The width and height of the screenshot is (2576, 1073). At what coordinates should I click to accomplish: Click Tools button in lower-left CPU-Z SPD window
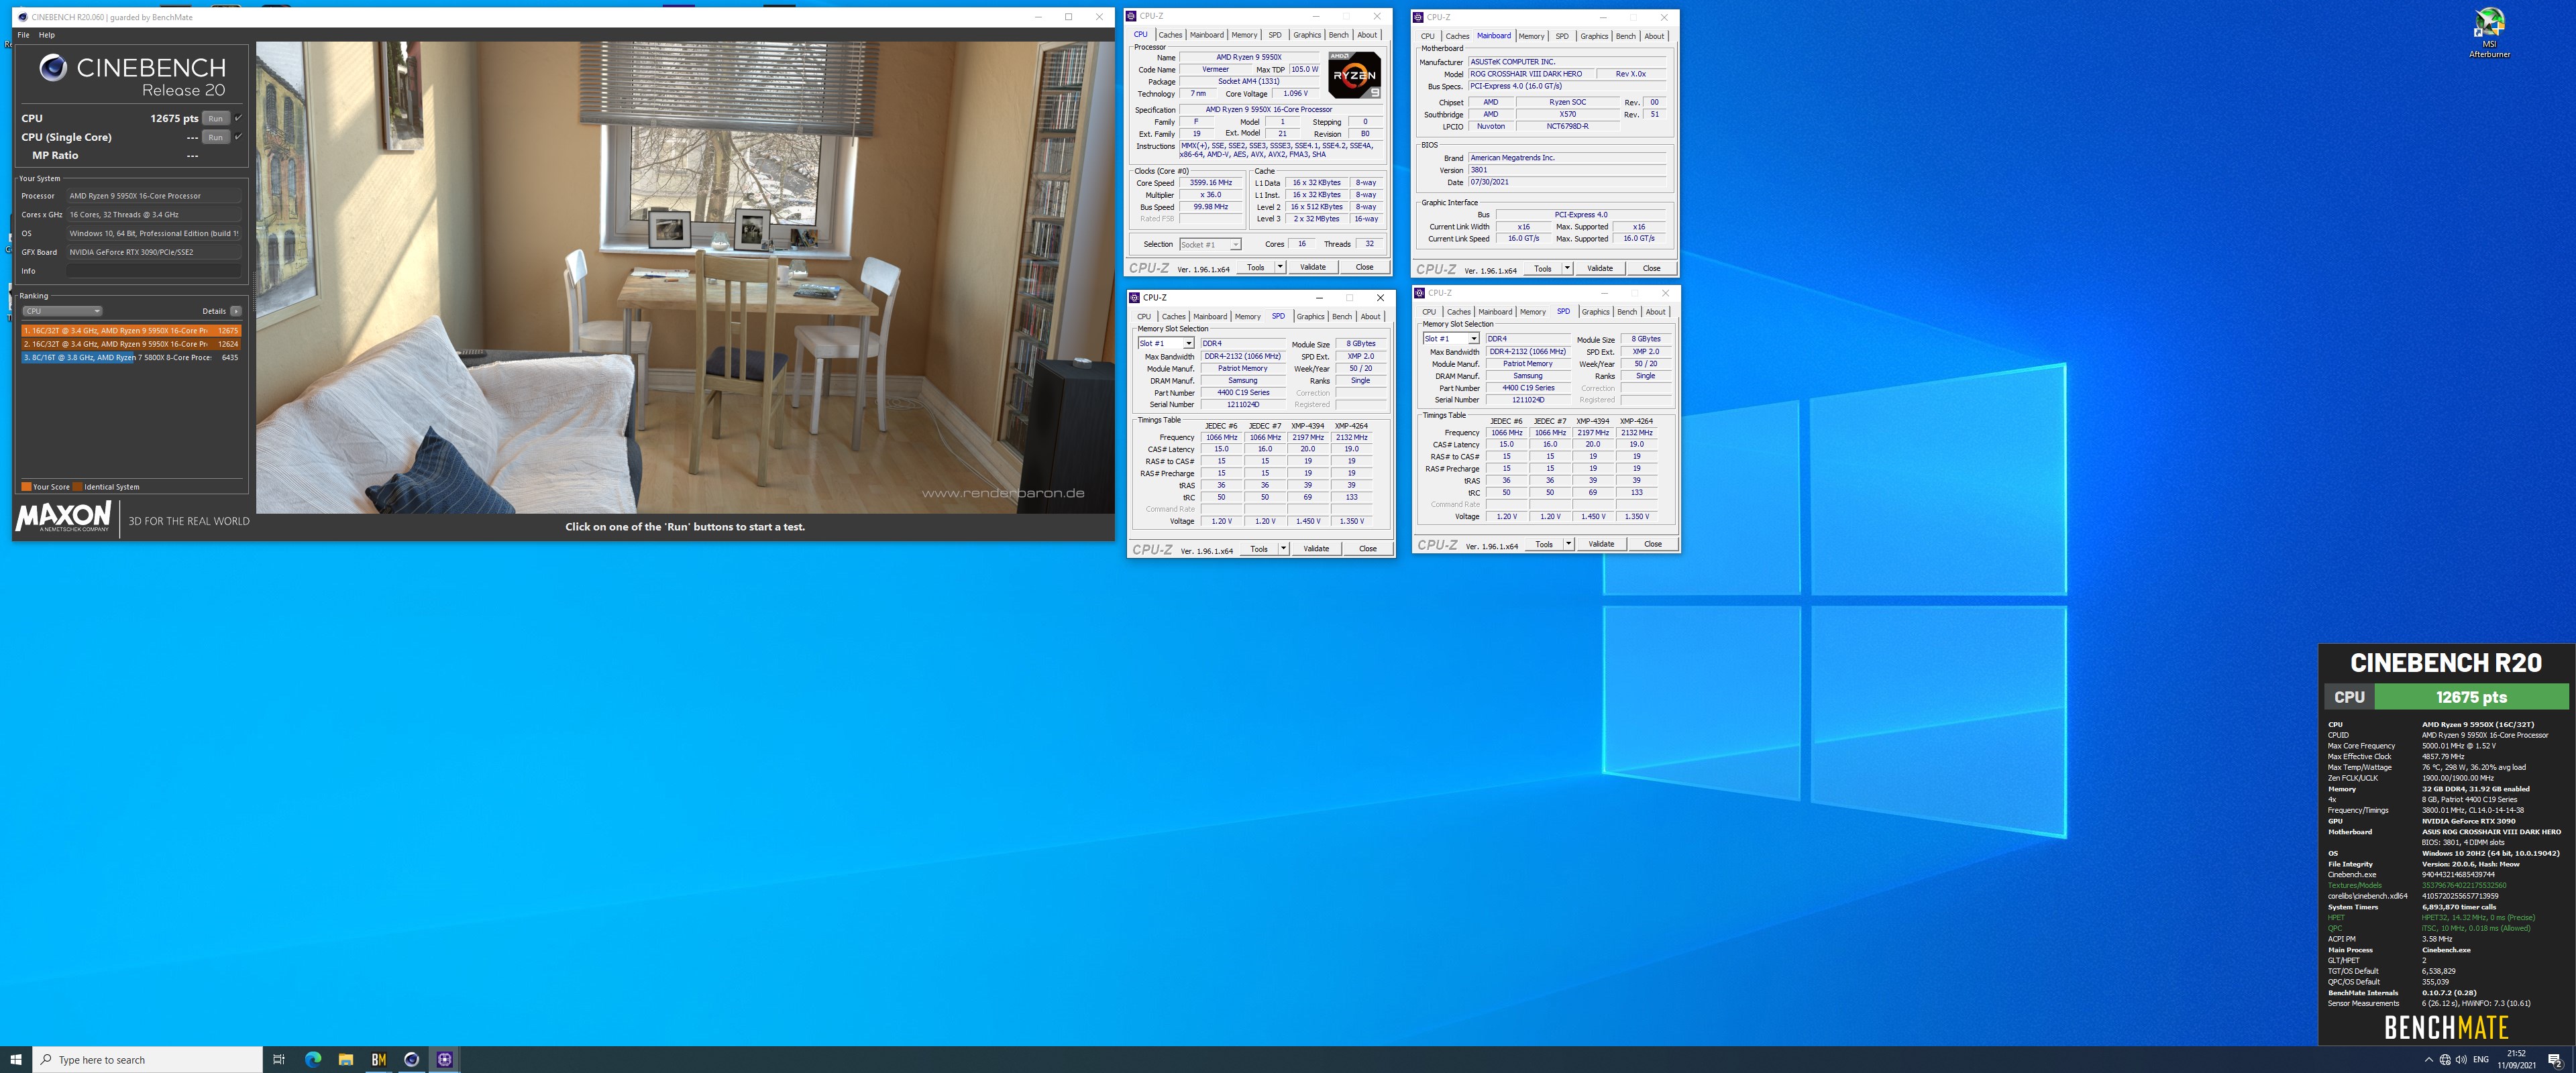pyautogui.click(x=1259, y=548)
